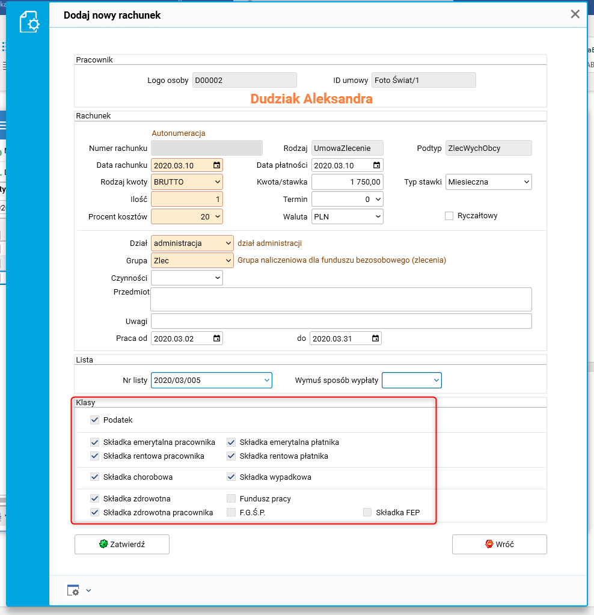This screenshot has height=615, width=594.
Task: Open calendar icon in Praca do field
Action: [x=376, y=338]
